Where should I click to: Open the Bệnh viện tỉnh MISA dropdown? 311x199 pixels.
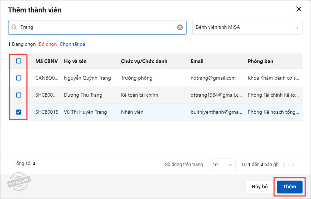247,27
